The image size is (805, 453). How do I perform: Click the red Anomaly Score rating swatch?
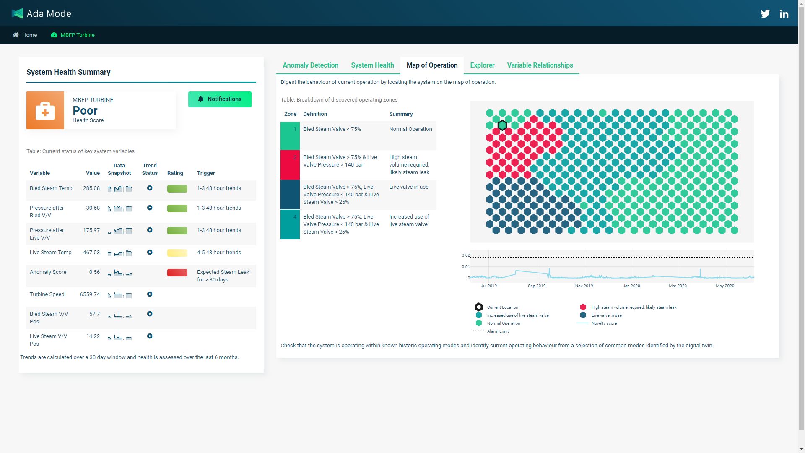tap(177, 273)
